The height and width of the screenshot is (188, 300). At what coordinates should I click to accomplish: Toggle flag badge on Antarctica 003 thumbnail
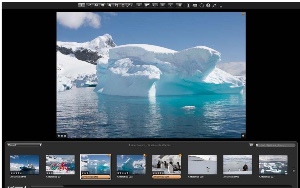145,155
